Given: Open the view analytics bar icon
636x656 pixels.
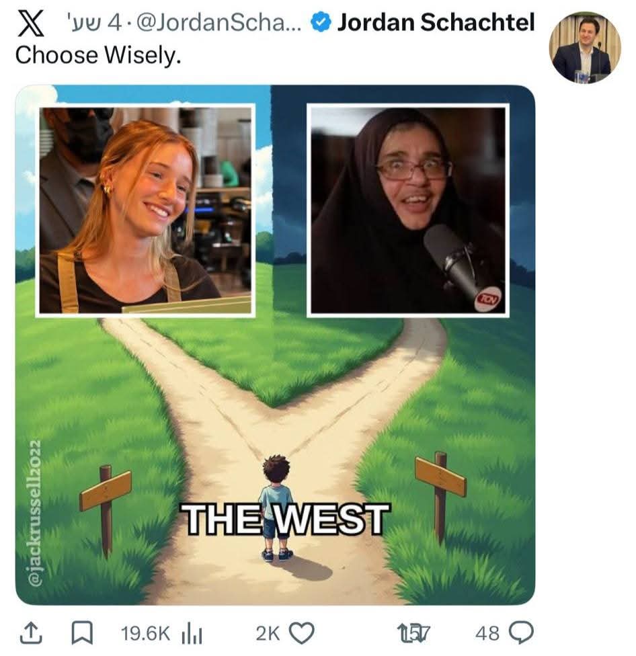Looking at the screenshot, I should click(x=192, y=634).
